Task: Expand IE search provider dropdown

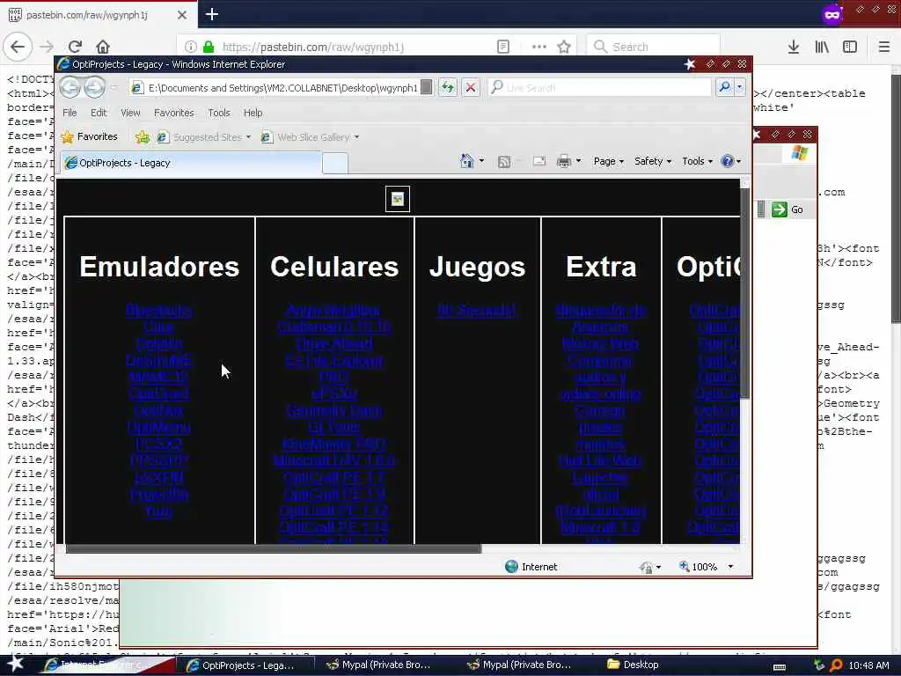Action: tap(739, 87)
